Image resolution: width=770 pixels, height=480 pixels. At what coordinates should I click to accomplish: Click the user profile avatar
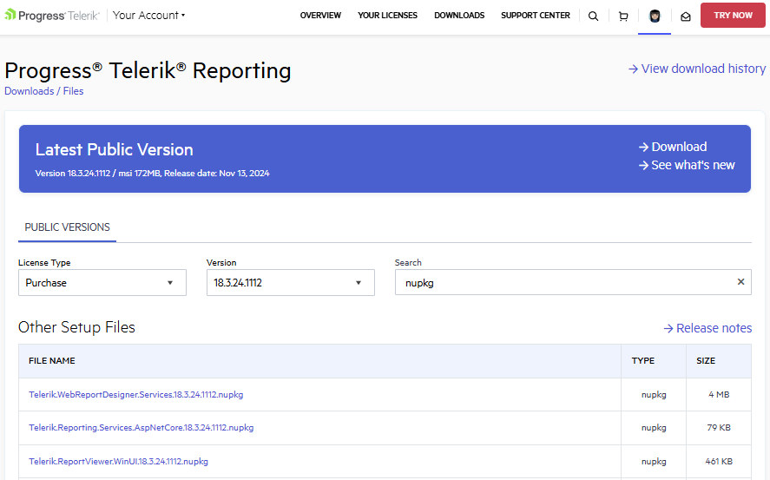pos(655,16)
